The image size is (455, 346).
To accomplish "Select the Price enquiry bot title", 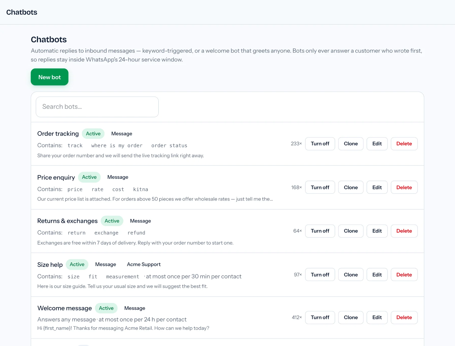I will (56, 177).
